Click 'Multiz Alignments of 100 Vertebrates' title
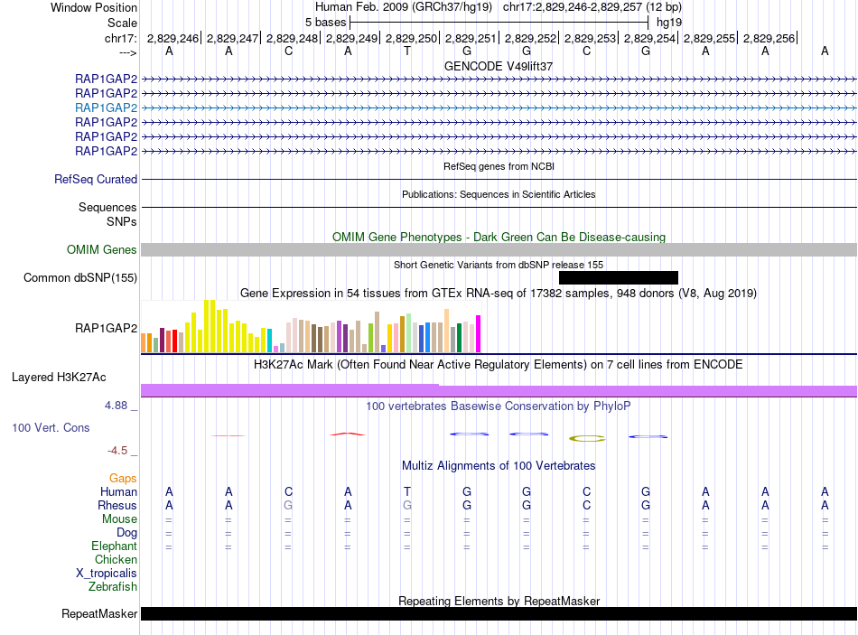The width and height of the screenshot is (858, 635). (499, 466)
